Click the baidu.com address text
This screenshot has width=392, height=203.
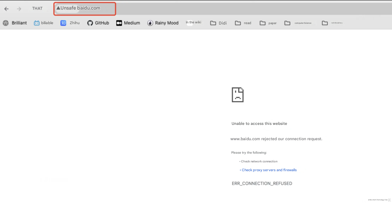coord(88,8)
